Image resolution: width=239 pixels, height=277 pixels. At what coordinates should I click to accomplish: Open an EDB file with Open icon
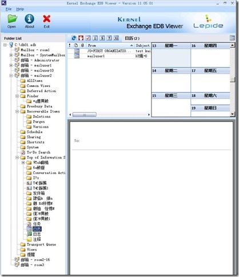point(12,21)
